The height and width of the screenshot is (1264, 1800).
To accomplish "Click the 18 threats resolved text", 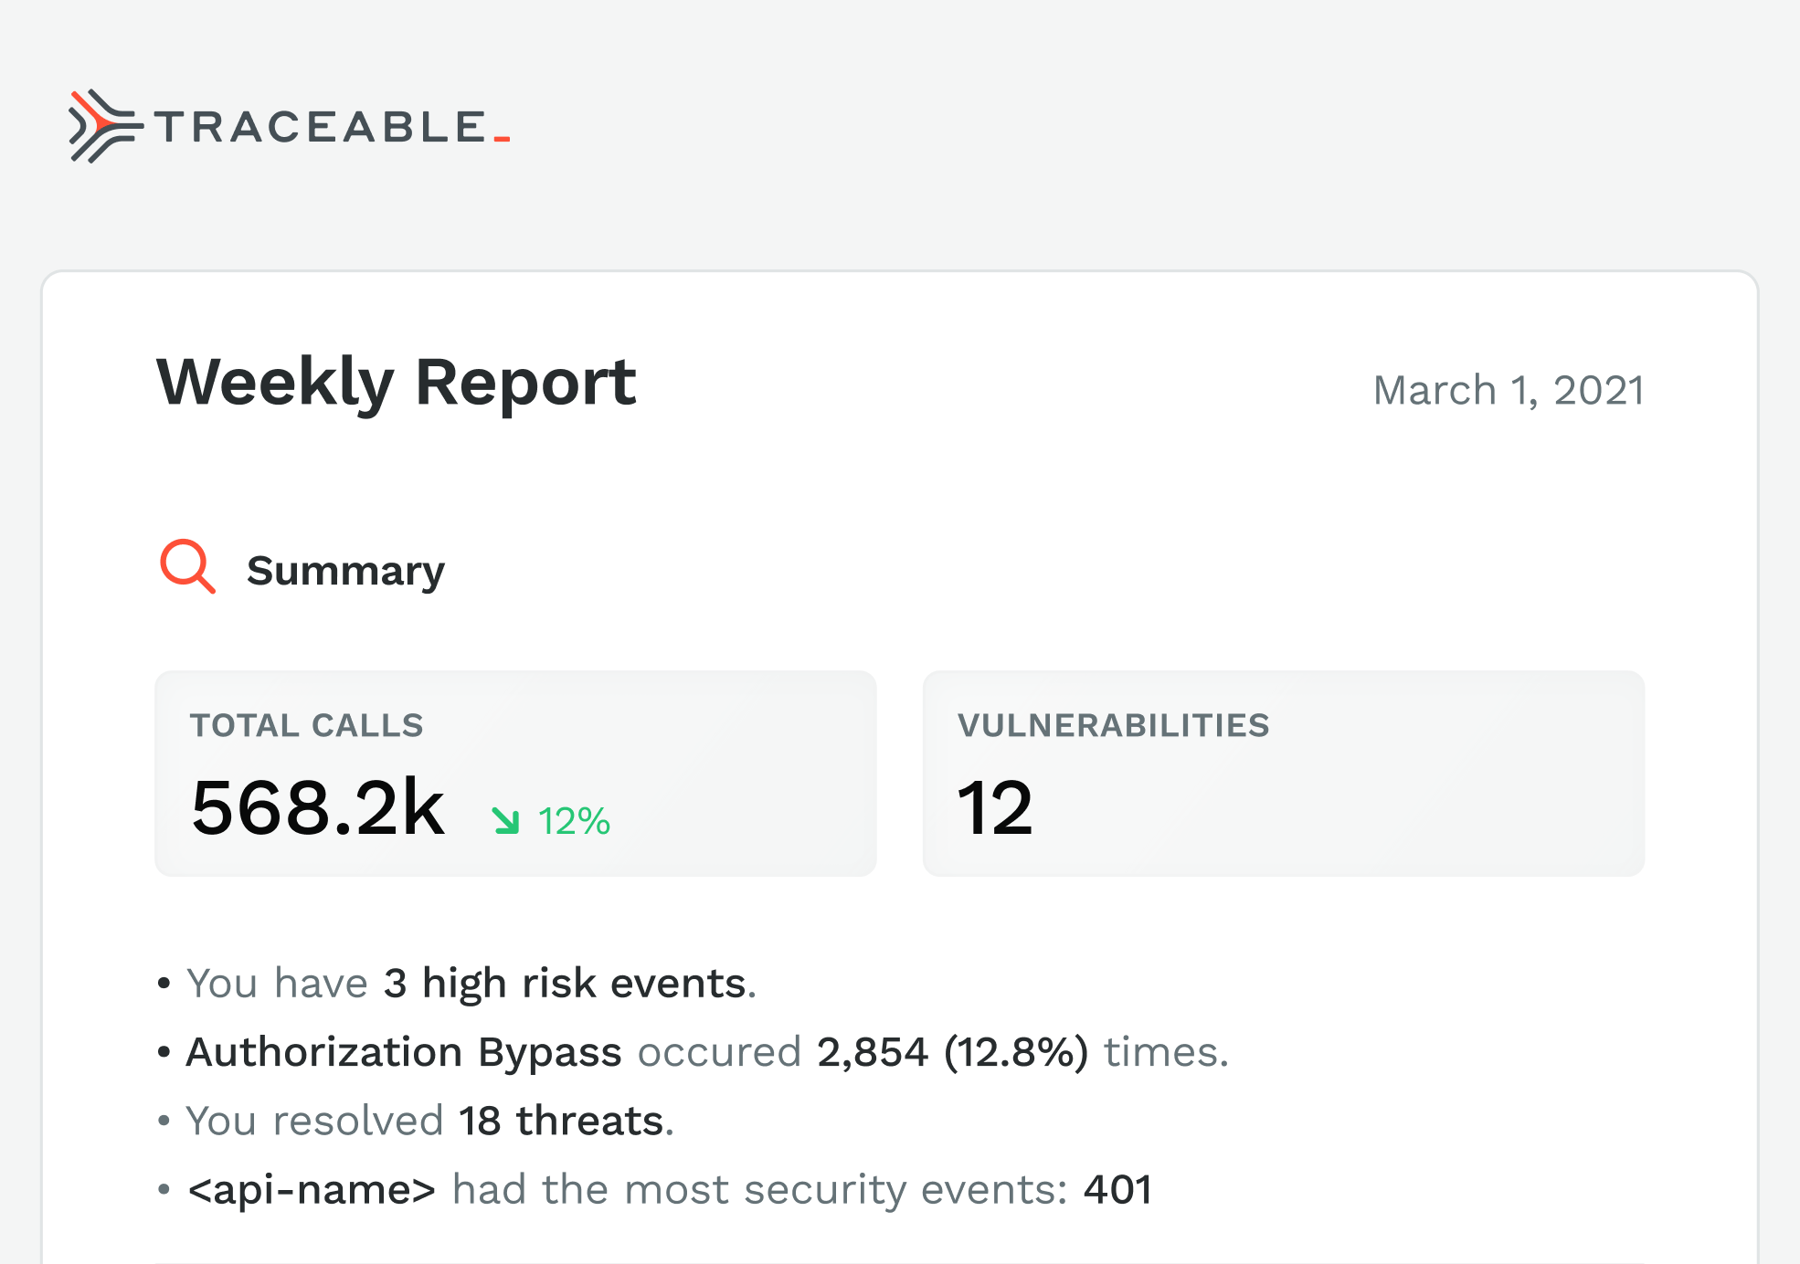I will coord(561,1121).
